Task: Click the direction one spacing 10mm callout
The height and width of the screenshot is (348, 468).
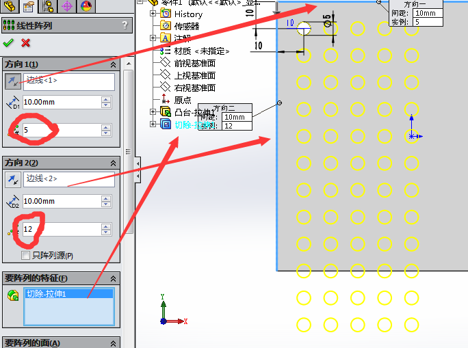Action: [428, 13]
